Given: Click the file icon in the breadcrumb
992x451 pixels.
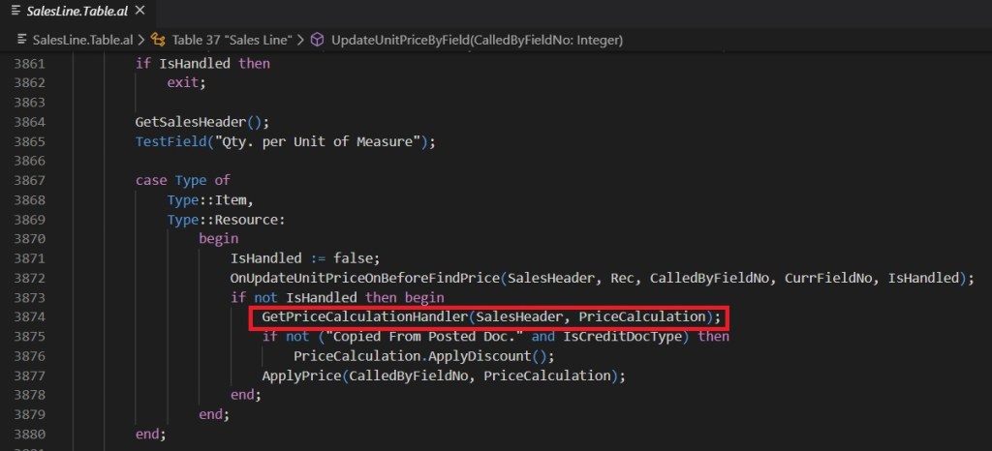Looking at the screenshot, I should 23,40.
